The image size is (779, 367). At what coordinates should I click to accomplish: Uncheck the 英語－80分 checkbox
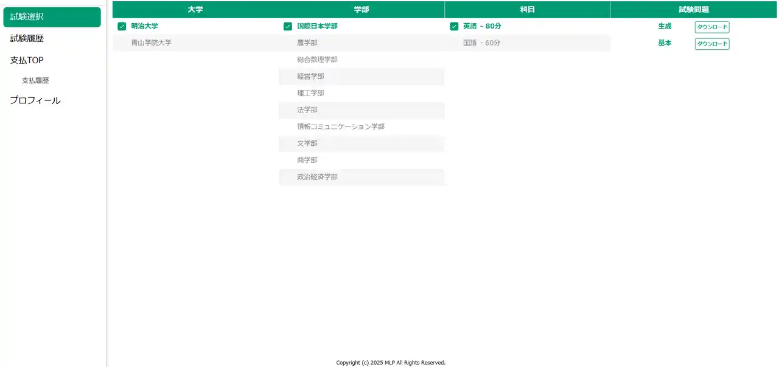tap(454, 26)
